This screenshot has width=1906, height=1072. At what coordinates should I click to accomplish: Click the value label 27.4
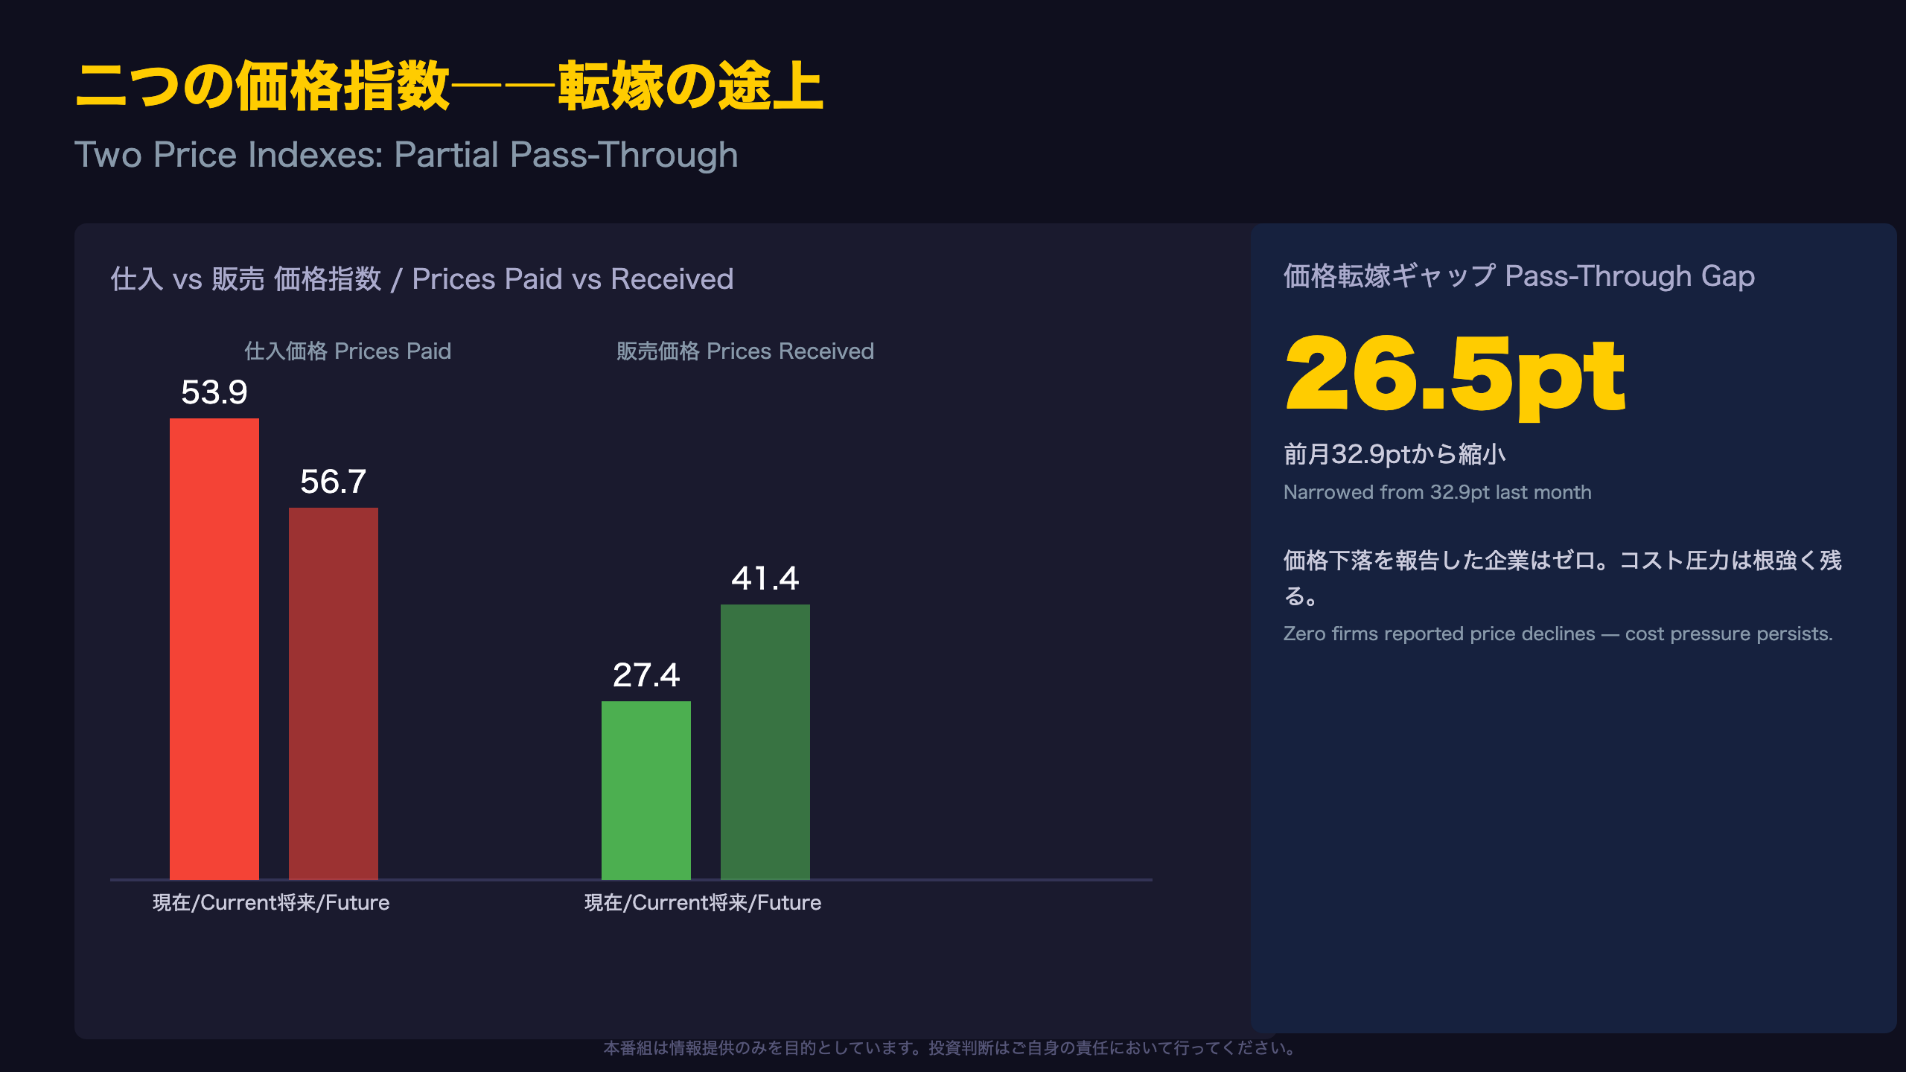[646, 675]
